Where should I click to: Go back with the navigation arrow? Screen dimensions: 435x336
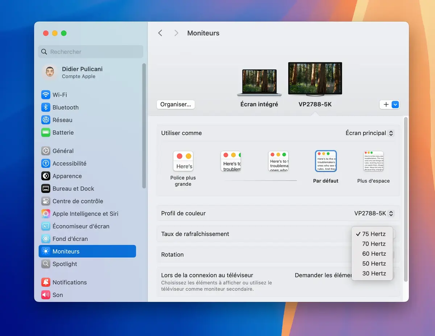click(160, 33)
